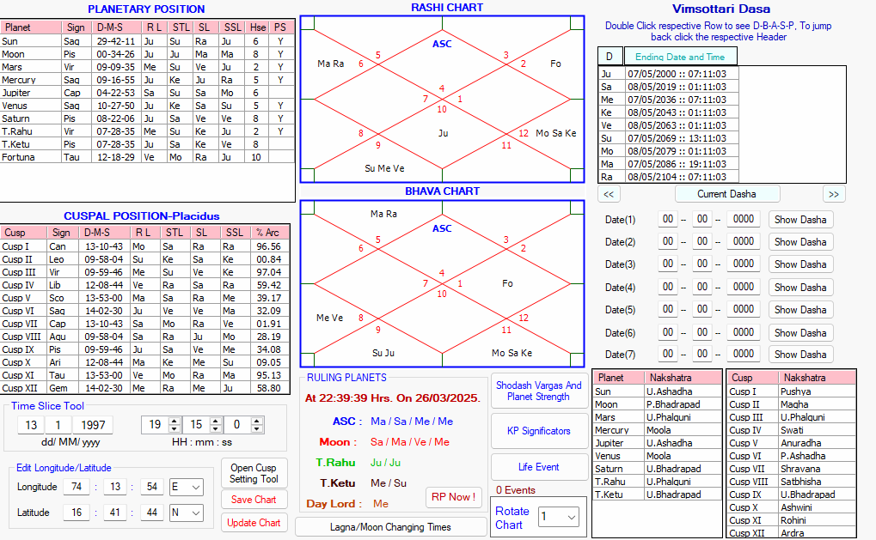Open Lagna/Moon Changing Times

point(391,526)
